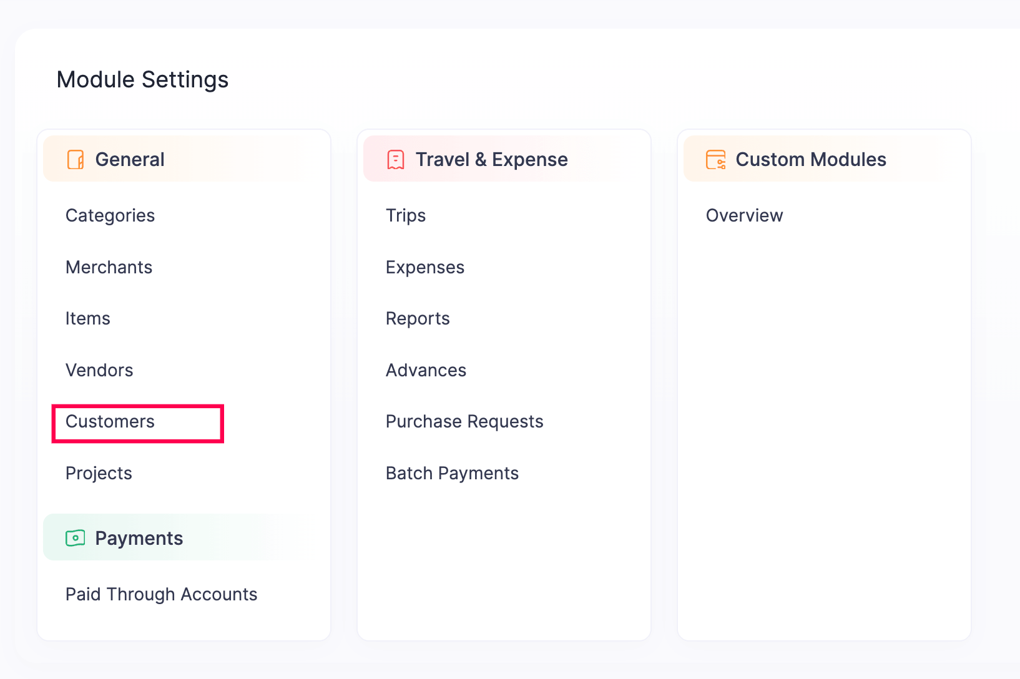
Task: Click the Custom Modules window icon
Action: click(x=715, y=160)
